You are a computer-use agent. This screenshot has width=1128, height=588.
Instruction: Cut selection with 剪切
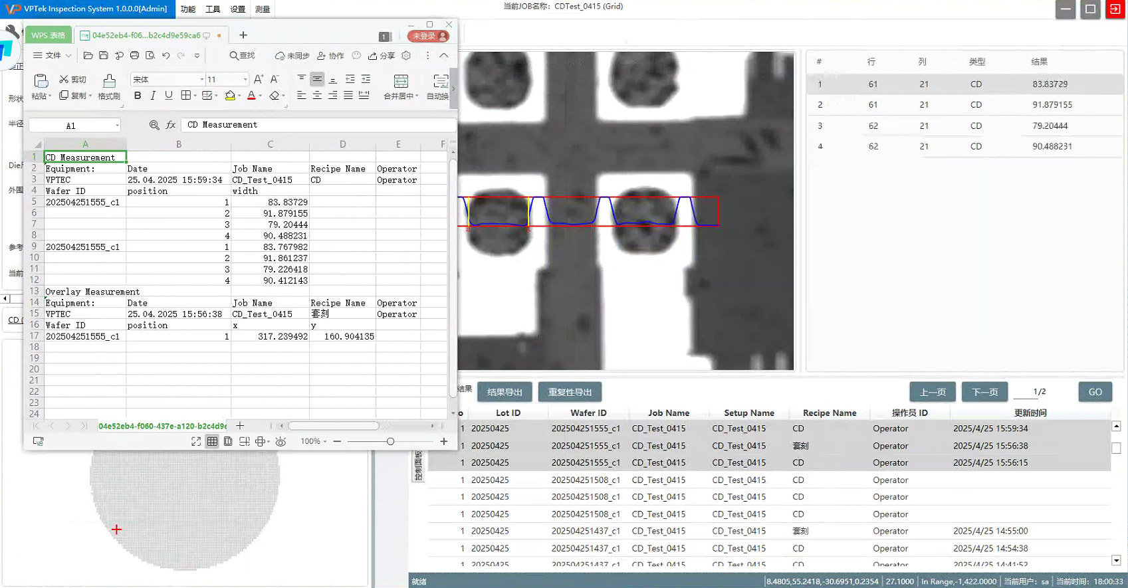point(73,79)
